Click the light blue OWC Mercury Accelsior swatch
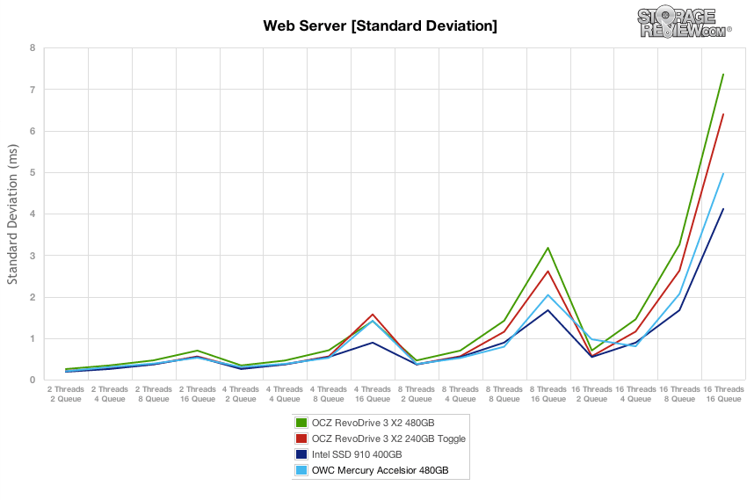The width and height of the screenshot is (747, 500). [301, 470]
